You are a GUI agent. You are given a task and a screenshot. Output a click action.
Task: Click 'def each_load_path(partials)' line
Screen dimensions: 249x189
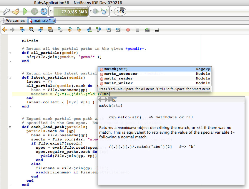(54, 127)
